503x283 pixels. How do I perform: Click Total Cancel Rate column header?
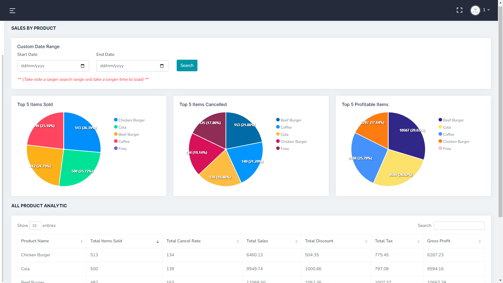[184, 241]
